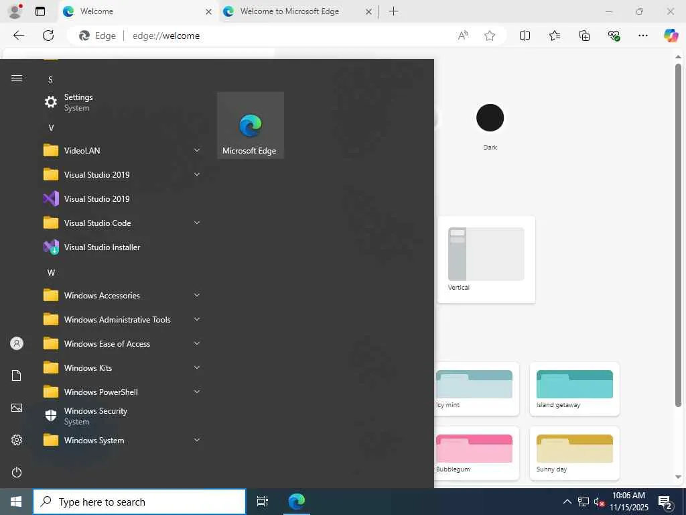Choose the Icy mint theme
686x515 pixels.
476,389
